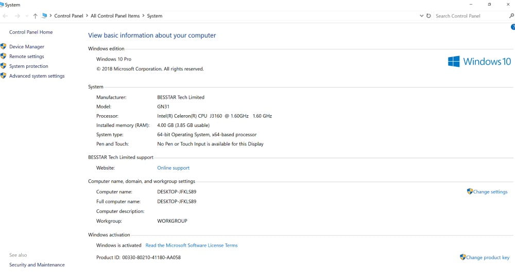The height and width of the screenshot is (275, 515).
Task: Click the shield icon beside Remote settings
Action: pos(3,56)
